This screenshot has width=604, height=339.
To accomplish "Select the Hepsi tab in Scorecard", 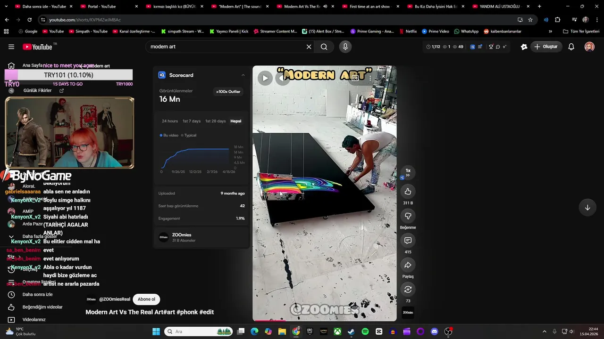I will coord(236,121).
